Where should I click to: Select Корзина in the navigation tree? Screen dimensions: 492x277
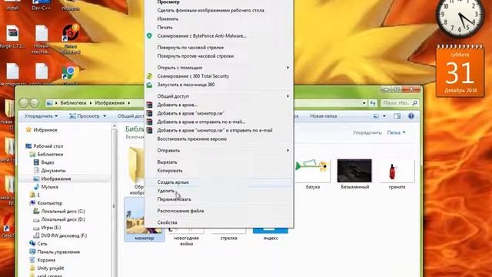click(x=46, y=260)
